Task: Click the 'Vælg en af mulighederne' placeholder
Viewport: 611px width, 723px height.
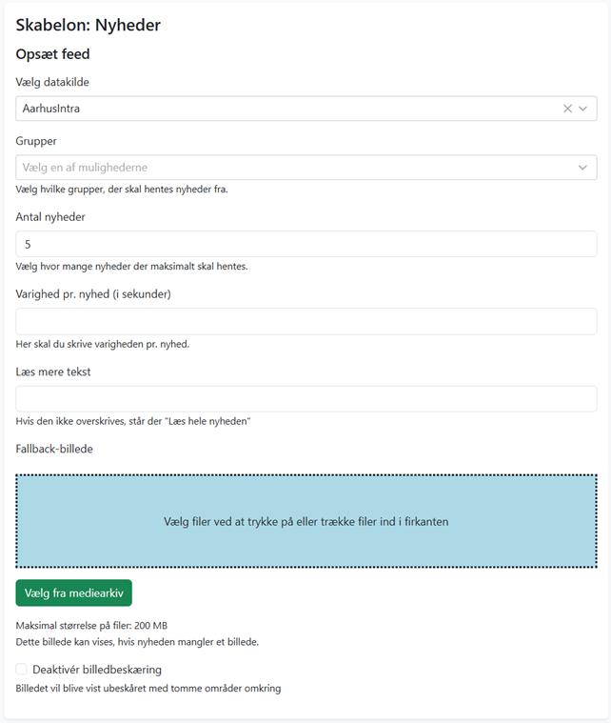Action: pyautogui.click(x=86, y=168)
